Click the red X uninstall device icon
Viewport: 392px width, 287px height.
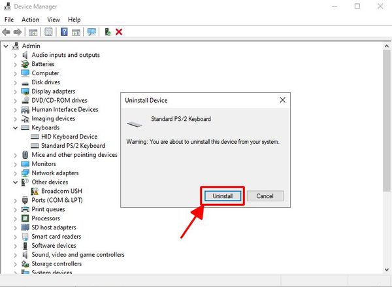tap(119, 31)
